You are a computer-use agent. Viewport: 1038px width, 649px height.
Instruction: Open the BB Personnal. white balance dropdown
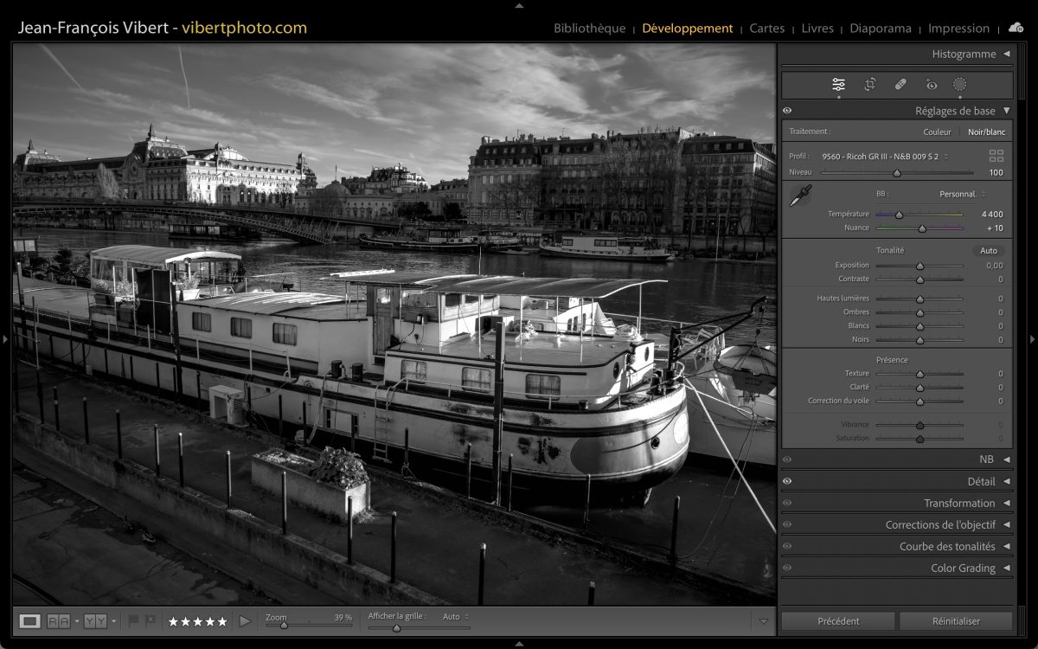tap(962, 194)
